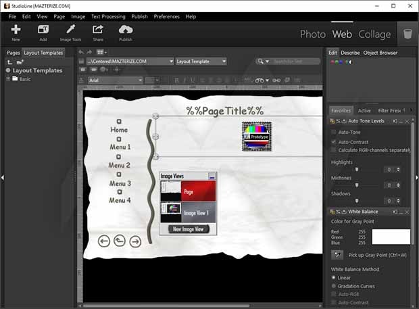Adjust the Midtones slider handle
Image resolution: width=419 pixels, height=309 pixels.
[356, 185]
